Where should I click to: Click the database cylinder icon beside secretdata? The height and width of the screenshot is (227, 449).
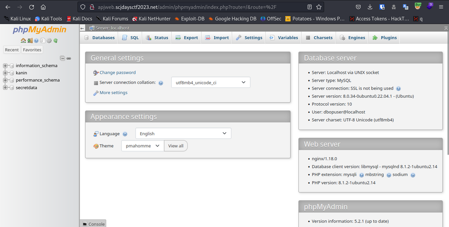coord(12,88)
